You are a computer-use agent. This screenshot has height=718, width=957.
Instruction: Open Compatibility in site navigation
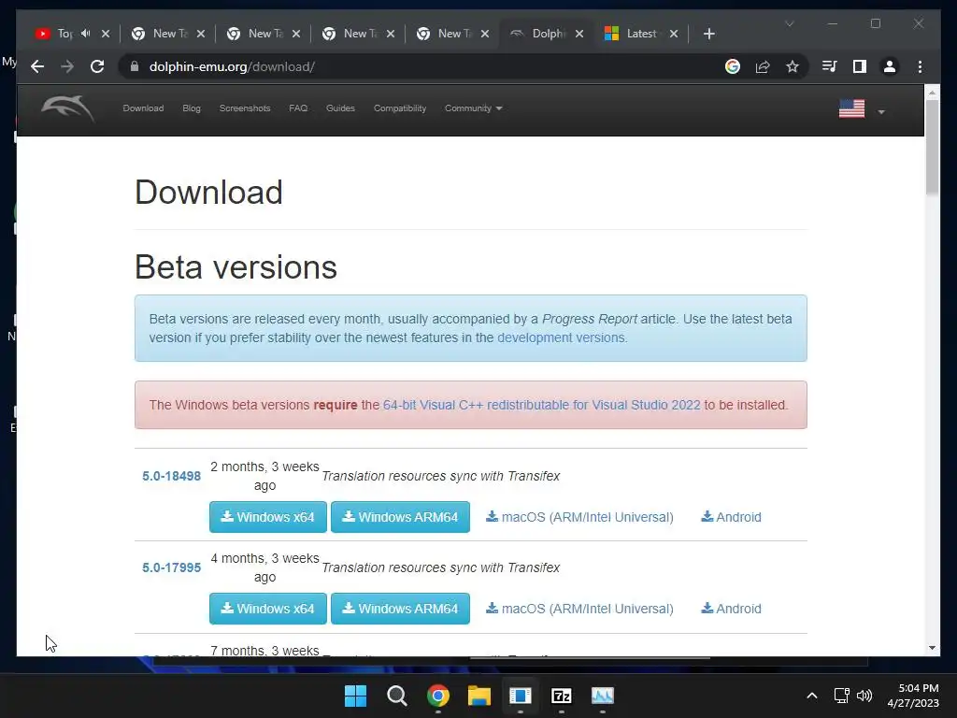click(400, 108)
